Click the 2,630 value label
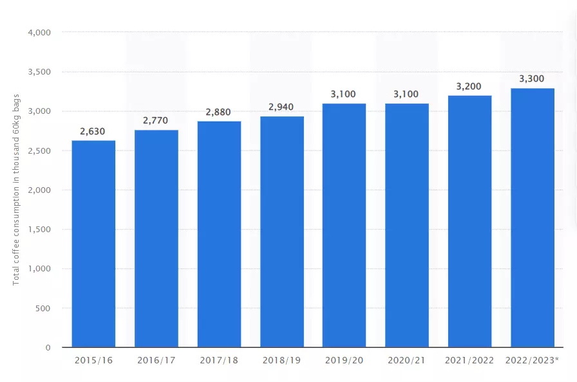 coord(92,131)
